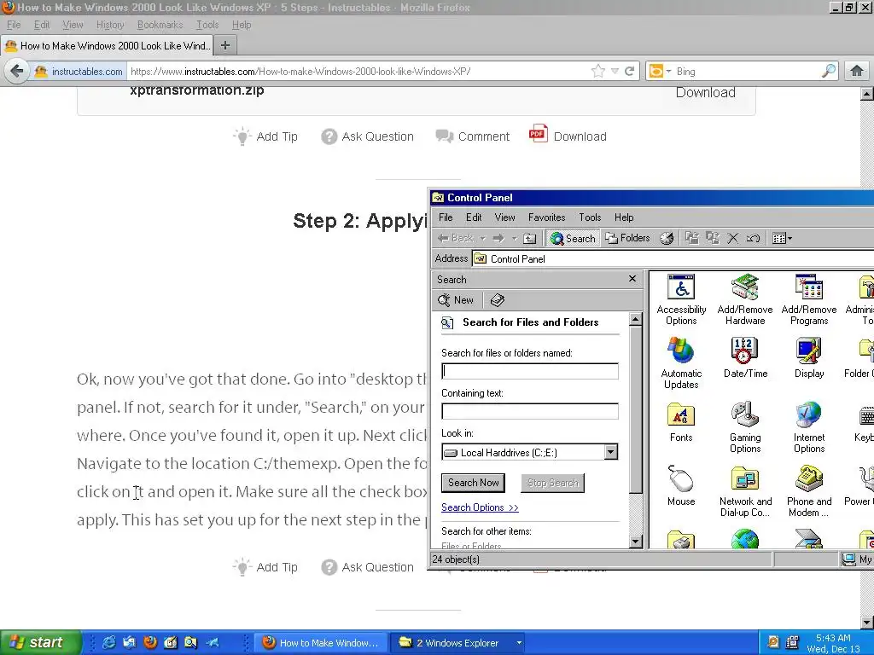The width and height of the screenshot is (874, 655).
Task: Open Accessibility Options in Control Panel
Action: pos(681,299)
